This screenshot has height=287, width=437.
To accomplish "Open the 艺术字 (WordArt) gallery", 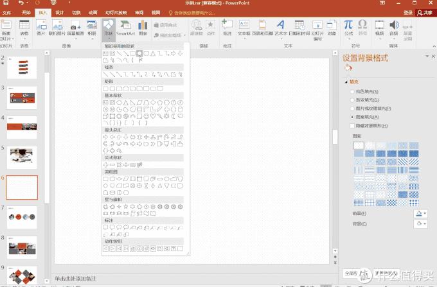I will [281, 29].
